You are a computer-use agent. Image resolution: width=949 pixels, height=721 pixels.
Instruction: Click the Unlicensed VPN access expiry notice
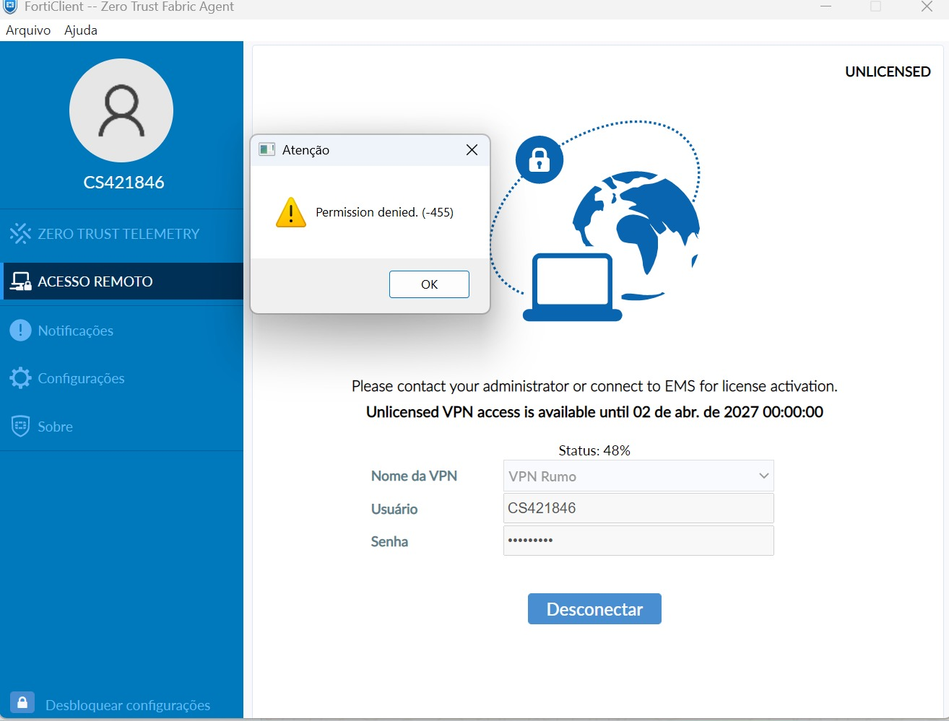coord(594,412)
